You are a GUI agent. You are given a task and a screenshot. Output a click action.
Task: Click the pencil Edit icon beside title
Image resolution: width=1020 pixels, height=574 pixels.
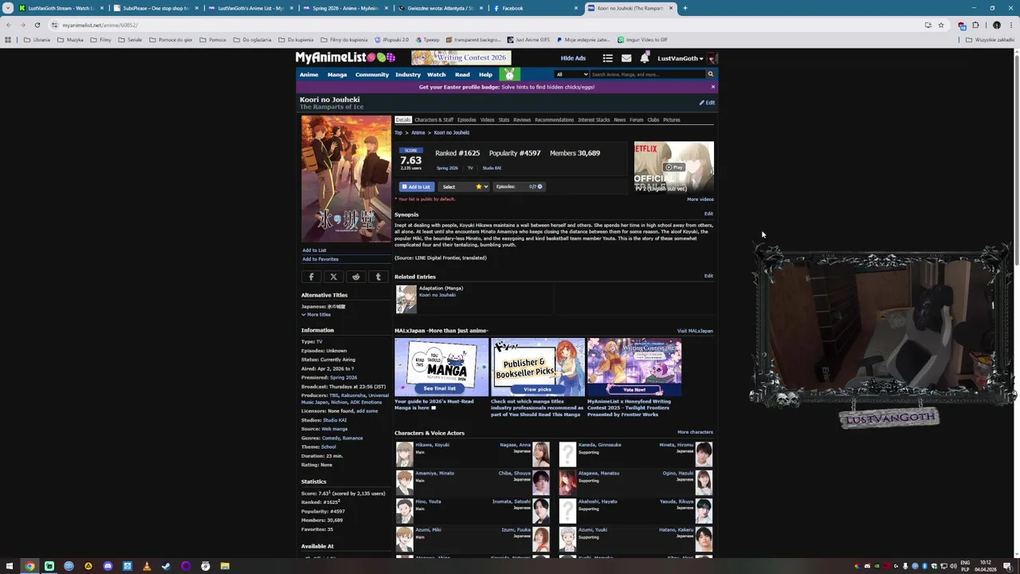(708, 103)
